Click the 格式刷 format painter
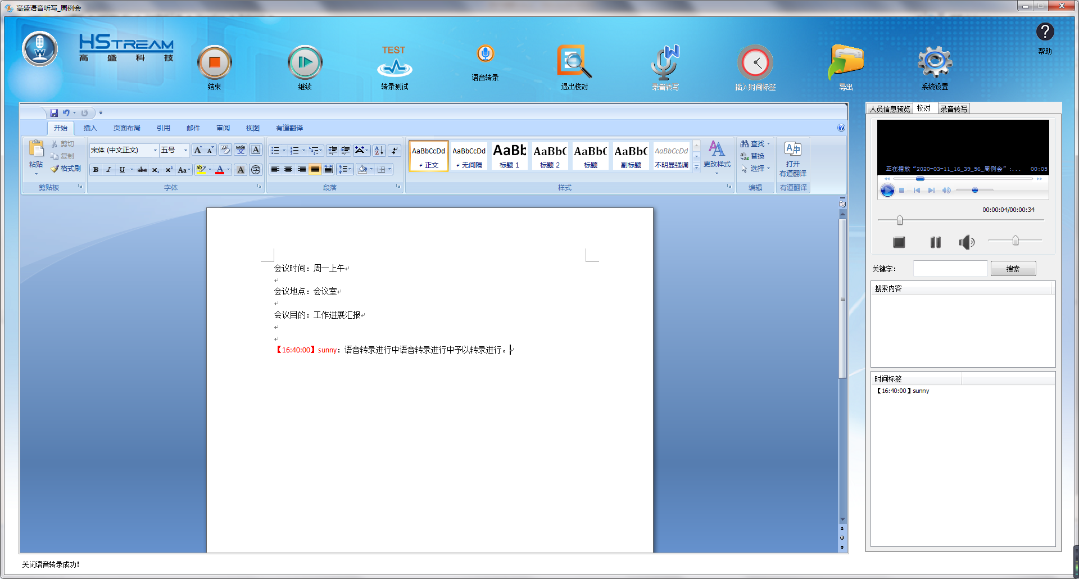 66,169
